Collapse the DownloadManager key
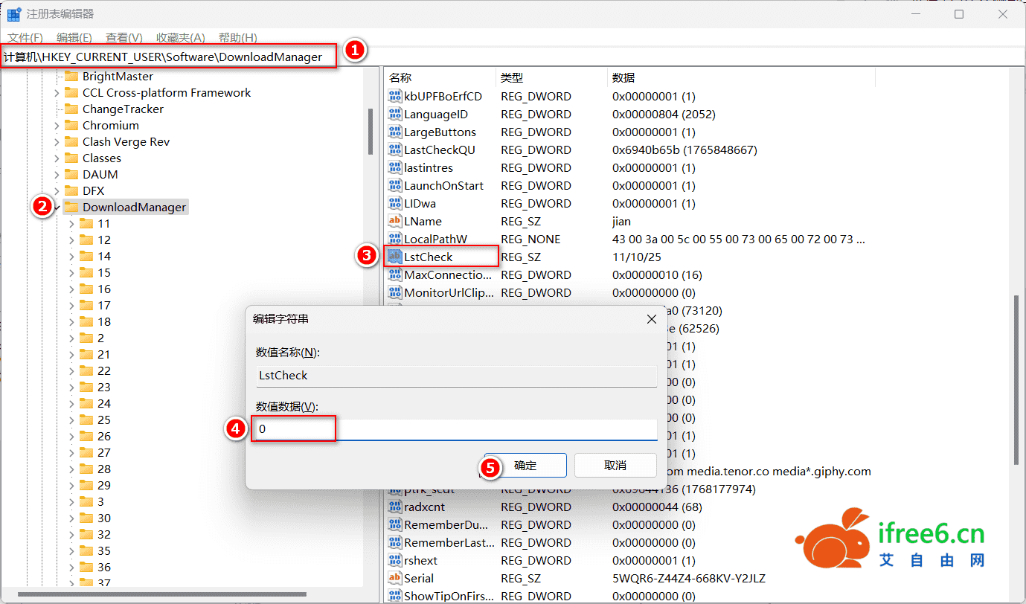This screenshot has height=604, width=1026. tap(57, 208)
